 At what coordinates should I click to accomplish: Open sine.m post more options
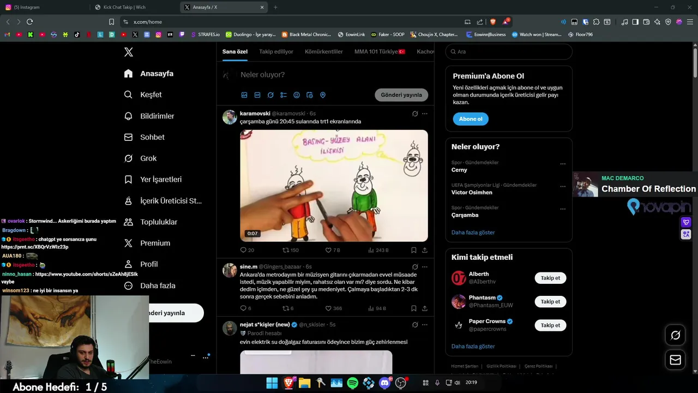(x=425, y=267)
